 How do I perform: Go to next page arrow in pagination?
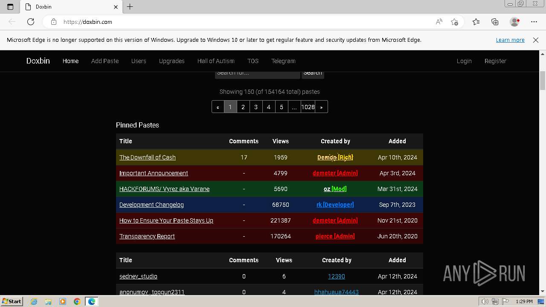[x=321, y=107]
